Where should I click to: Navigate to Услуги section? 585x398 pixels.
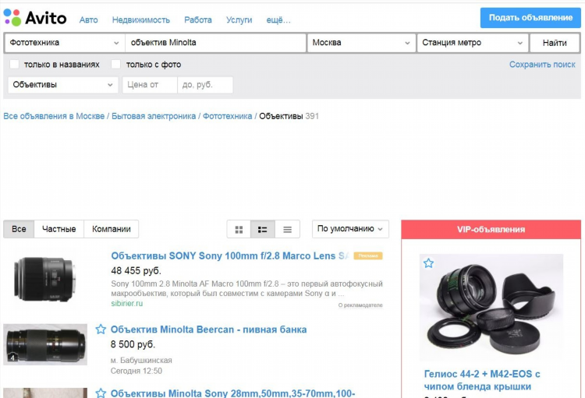tap(239, 19)
